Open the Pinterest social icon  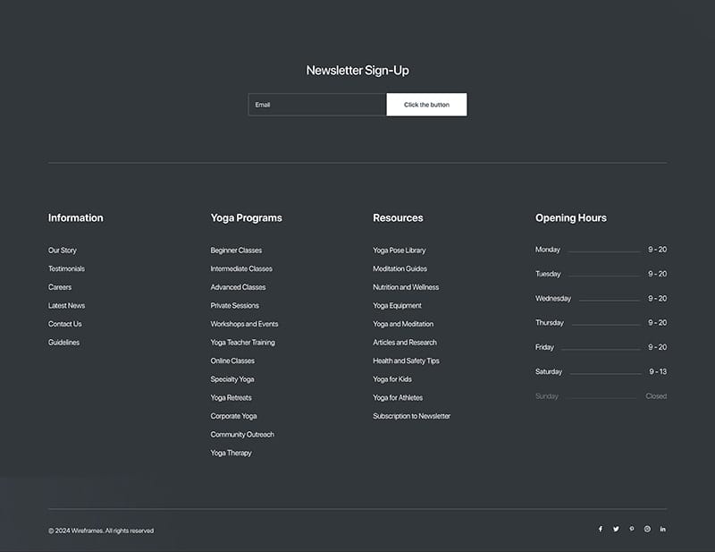(631, 530)
